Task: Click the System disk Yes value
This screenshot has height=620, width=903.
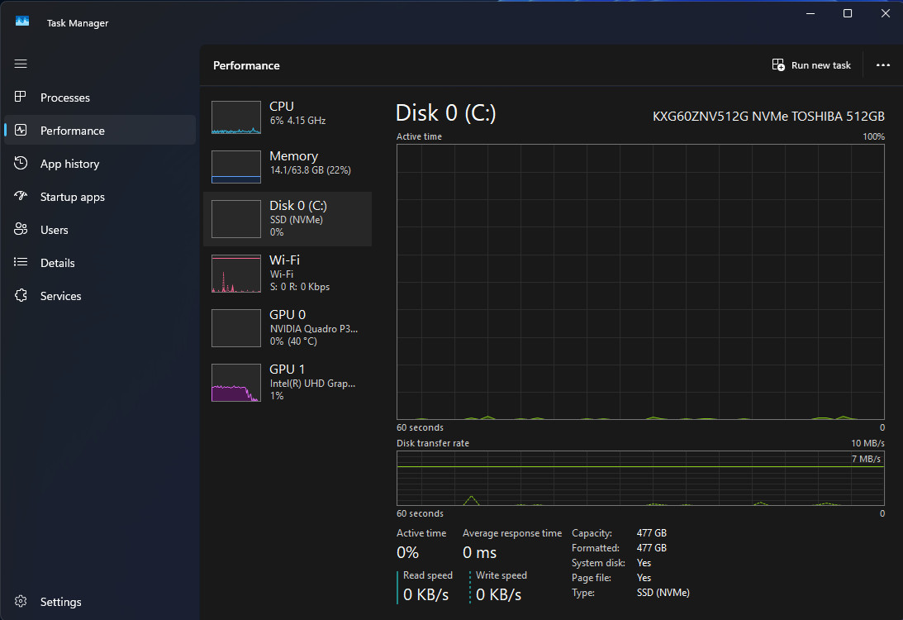Action: 644,563
